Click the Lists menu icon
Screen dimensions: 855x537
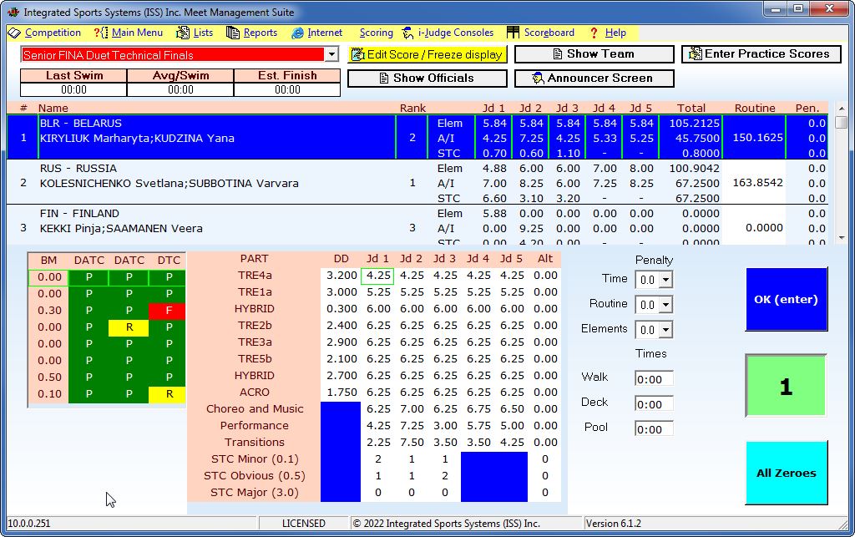183,33
